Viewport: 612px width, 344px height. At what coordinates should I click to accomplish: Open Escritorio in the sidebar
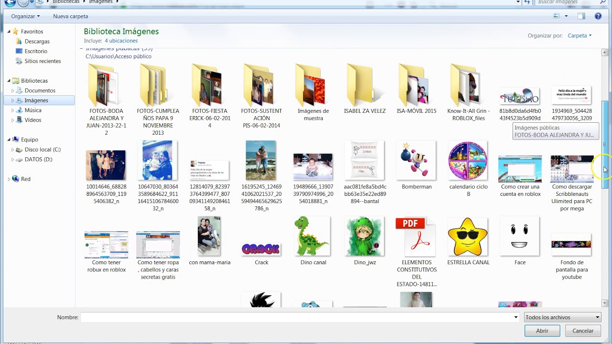36,51
